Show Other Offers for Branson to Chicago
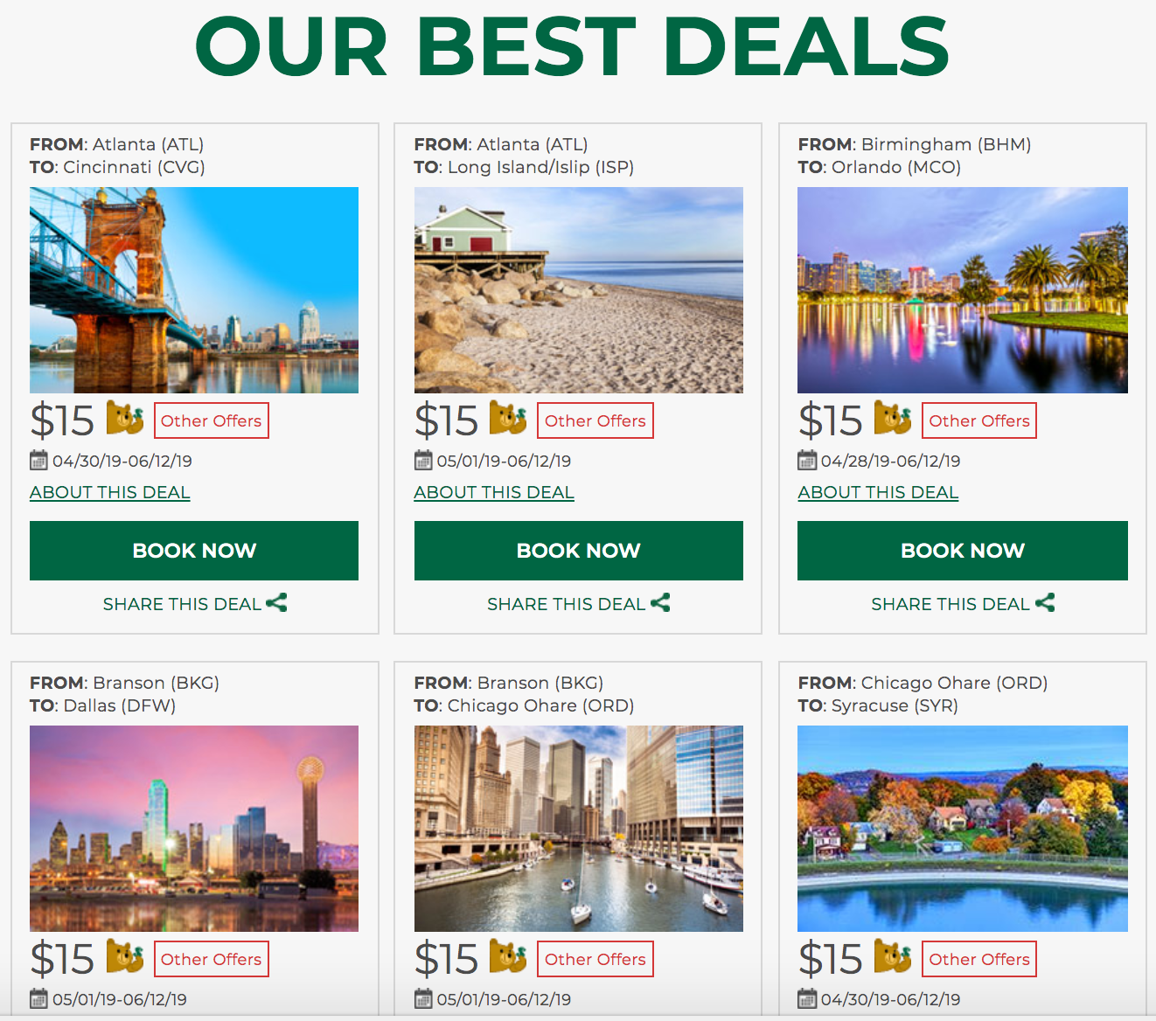 (x=595, y=959)
